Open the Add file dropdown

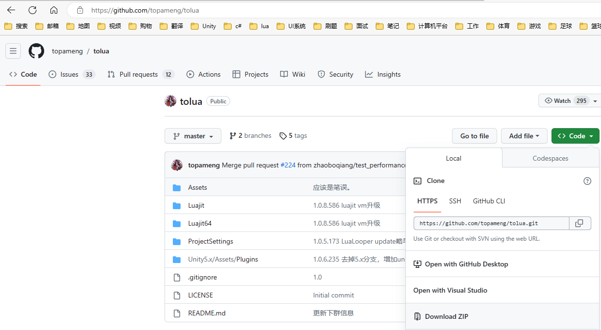524,136
